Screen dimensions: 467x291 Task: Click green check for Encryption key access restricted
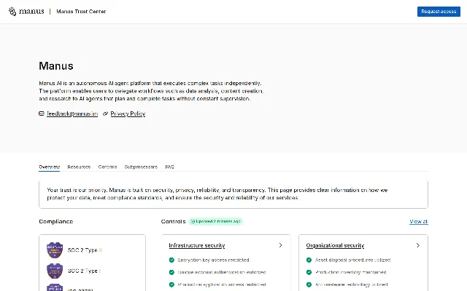(x=171, y=260)
